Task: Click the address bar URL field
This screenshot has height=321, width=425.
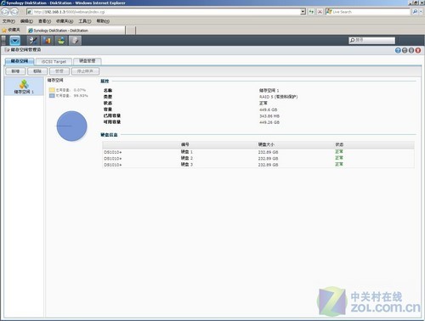Action: (x=163, y=12)
